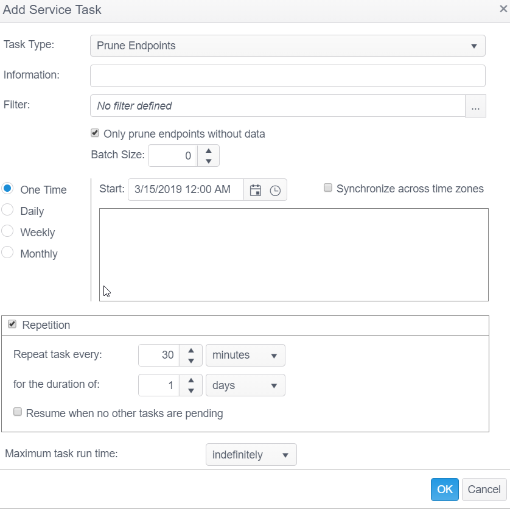
Task: Toggle the Repetition checkbox
Action: [12, 325]
